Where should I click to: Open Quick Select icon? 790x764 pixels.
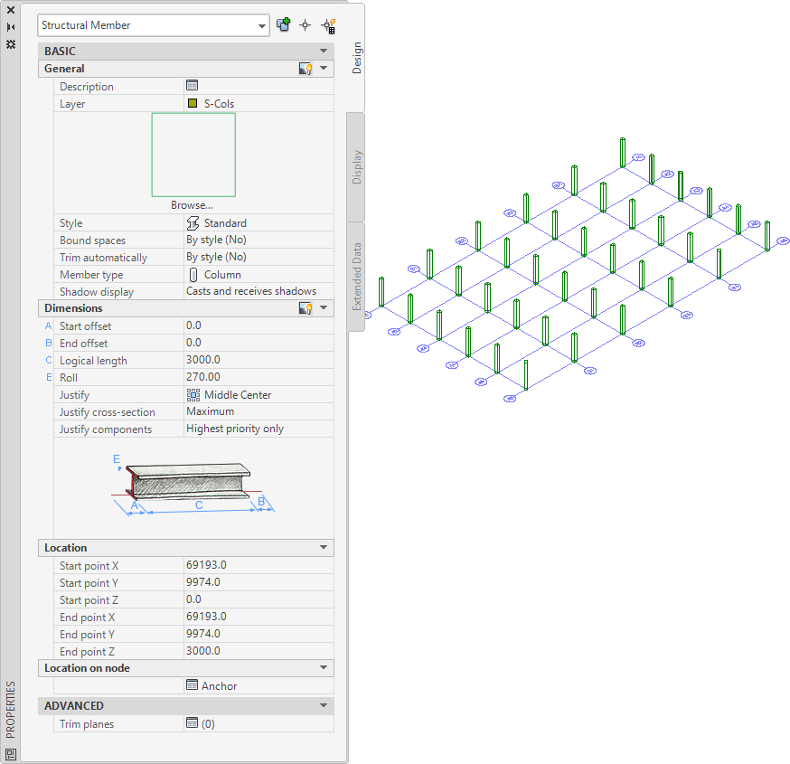click(x=328, y=25)
